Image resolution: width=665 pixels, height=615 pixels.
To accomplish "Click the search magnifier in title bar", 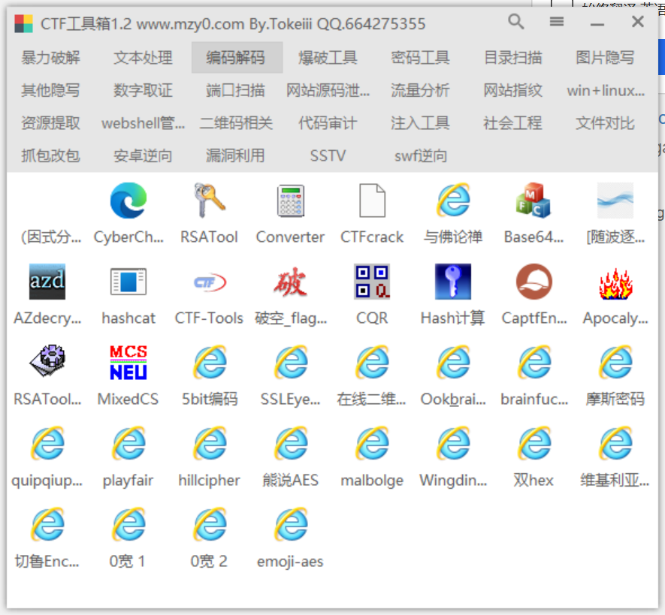I will tap(516, 22).
